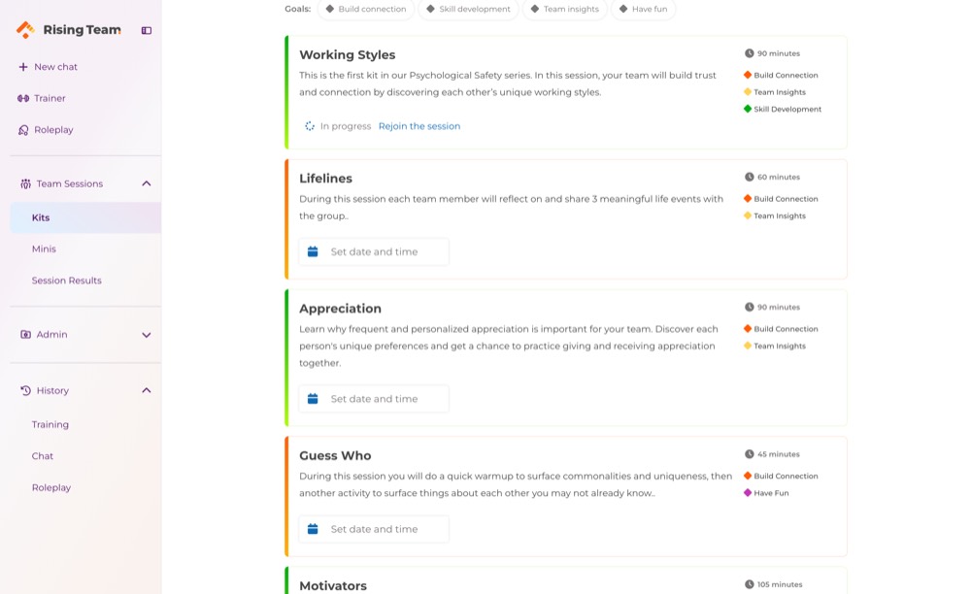Click the Roleplay head icon in the sidebar top section
This screenshot has width=971, height=594.
click(23, 130)
